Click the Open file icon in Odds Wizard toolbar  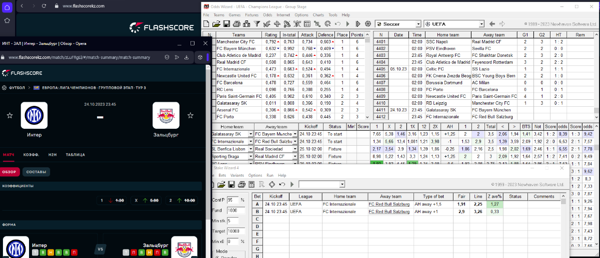point(216,24)
